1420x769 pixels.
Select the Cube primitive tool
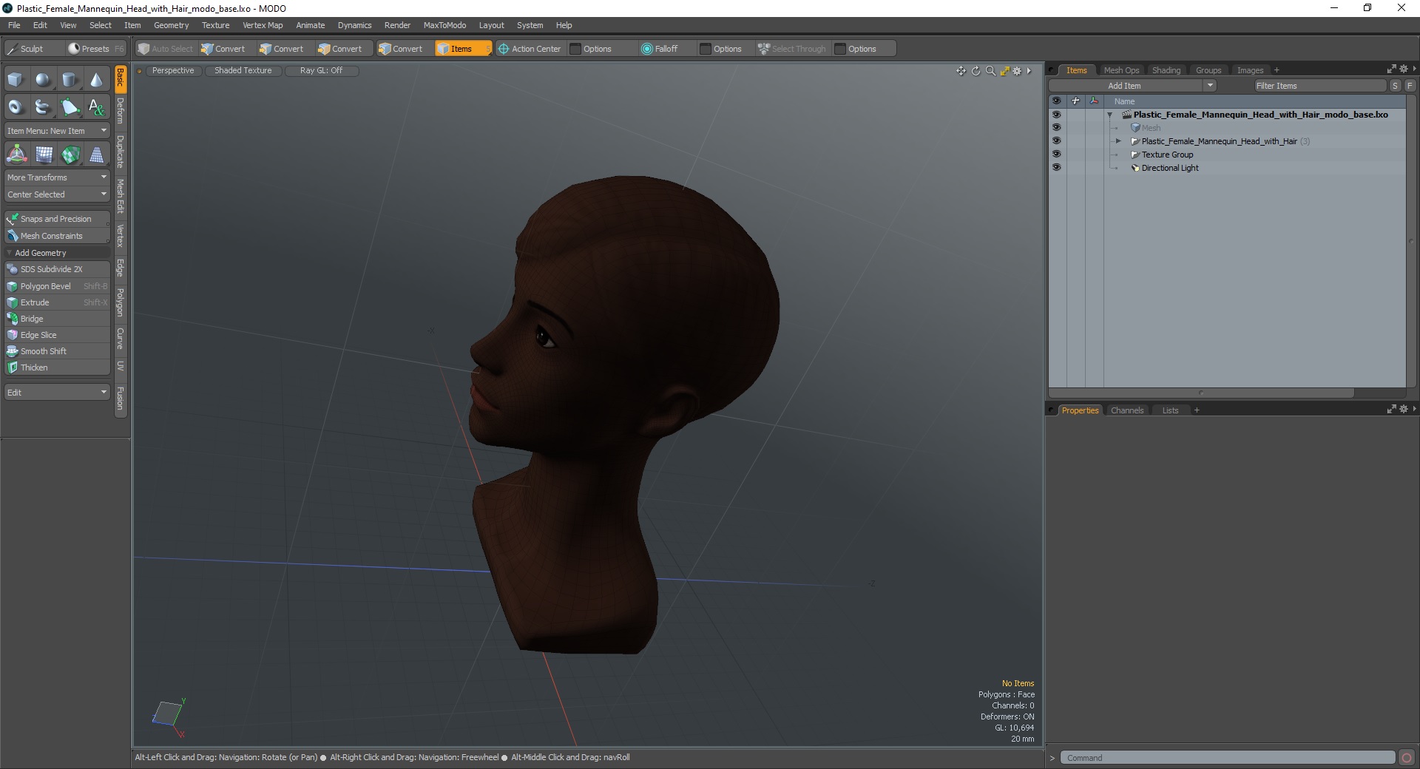(16, 80)
